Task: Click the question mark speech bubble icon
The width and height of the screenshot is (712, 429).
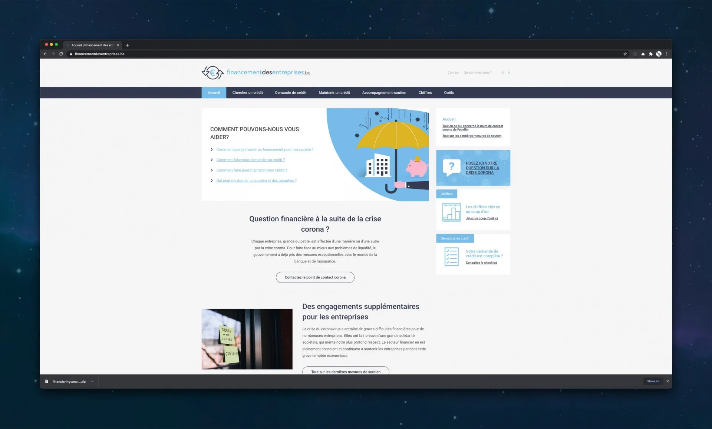Action: click(451, 168)
